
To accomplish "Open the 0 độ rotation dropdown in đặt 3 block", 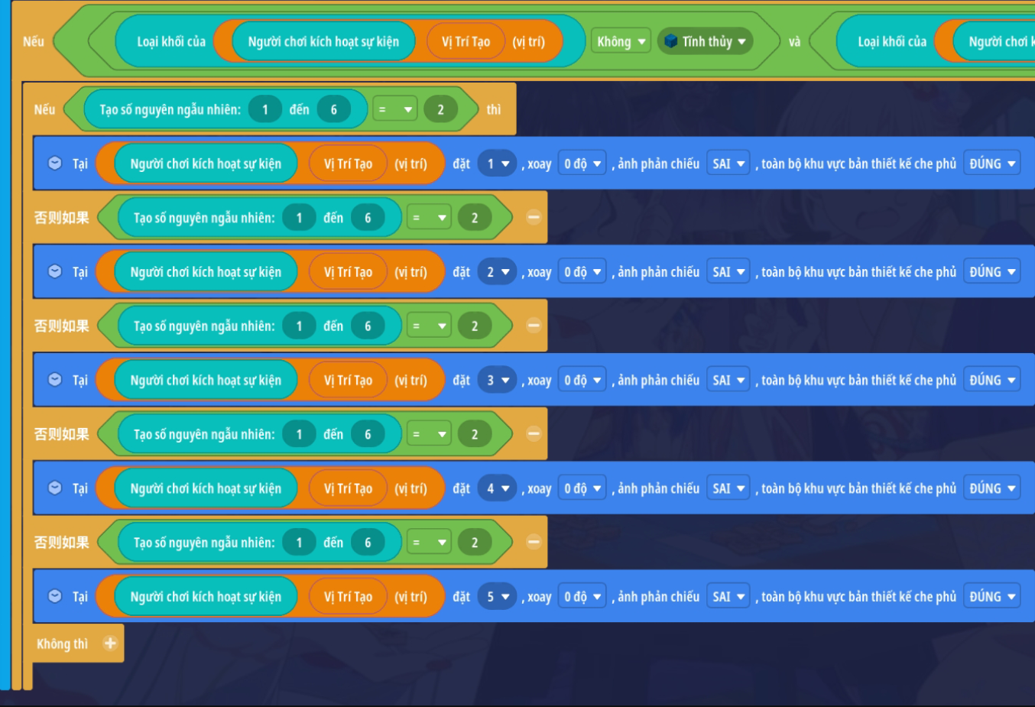I will (x=582, y=380).
